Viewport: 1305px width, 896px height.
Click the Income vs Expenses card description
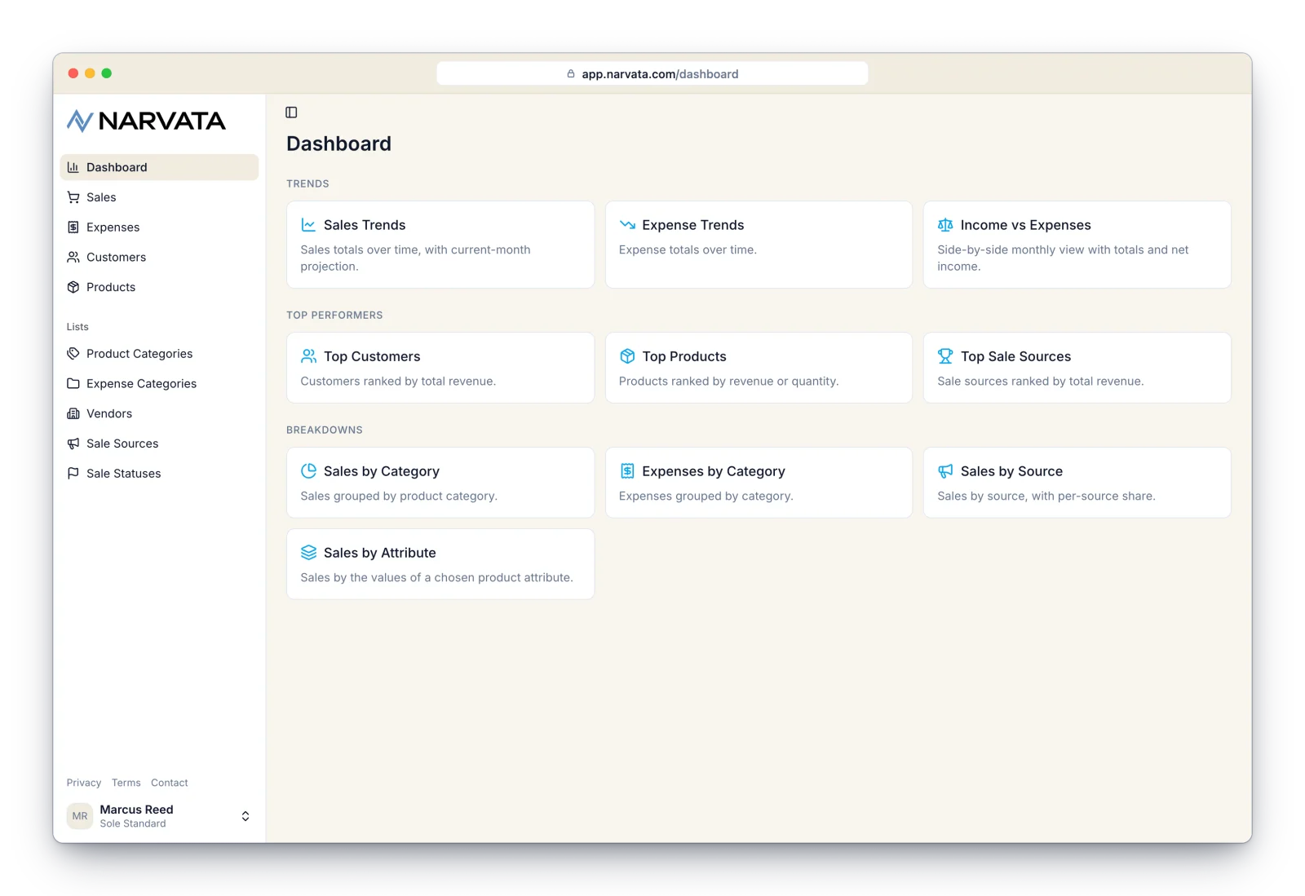[1063, 258]
